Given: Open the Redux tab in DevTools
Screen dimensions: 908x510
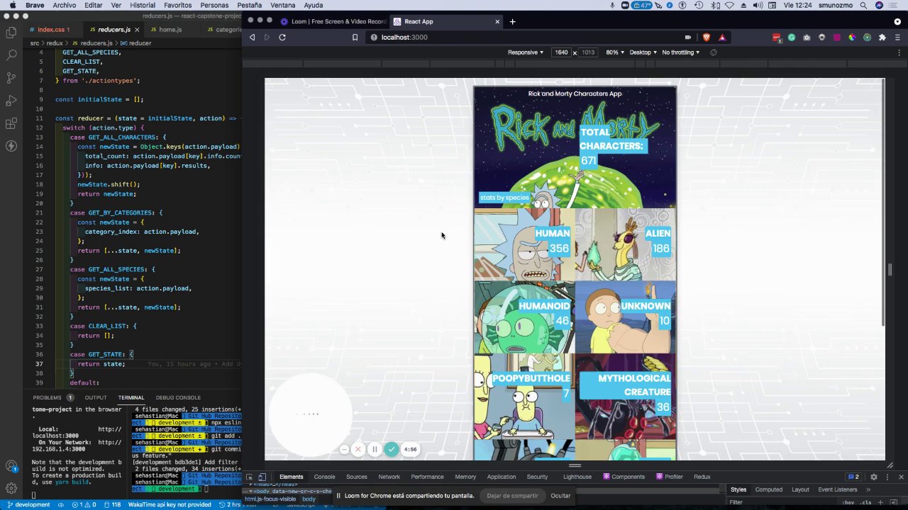Looking at the screenshot, I should point(702,477).
